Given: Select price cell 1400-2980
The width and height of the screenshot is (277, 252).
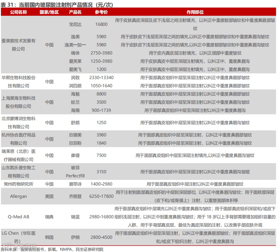Looking at the screenshot, I should click(x=101, y=184).
